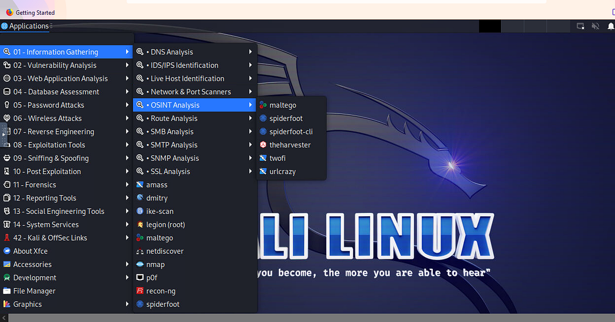The image size is (615, 322).
Task: Click the notification bell in panel
Action: tap(611, 26)
